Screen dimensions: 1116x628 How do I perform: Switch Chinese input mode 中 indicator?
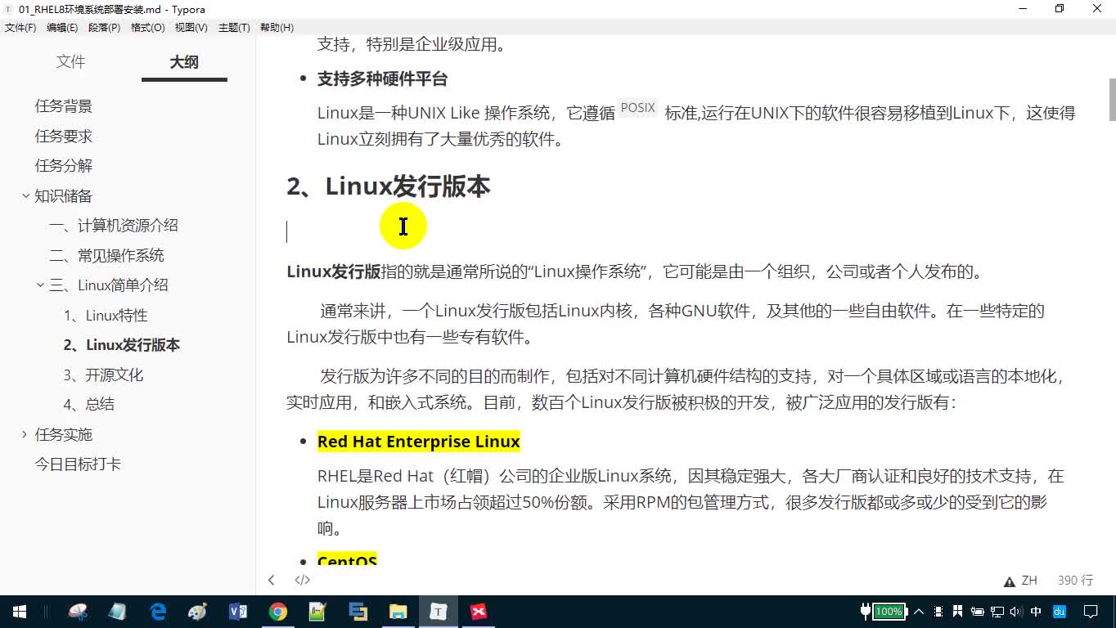tap(1036, 612)
